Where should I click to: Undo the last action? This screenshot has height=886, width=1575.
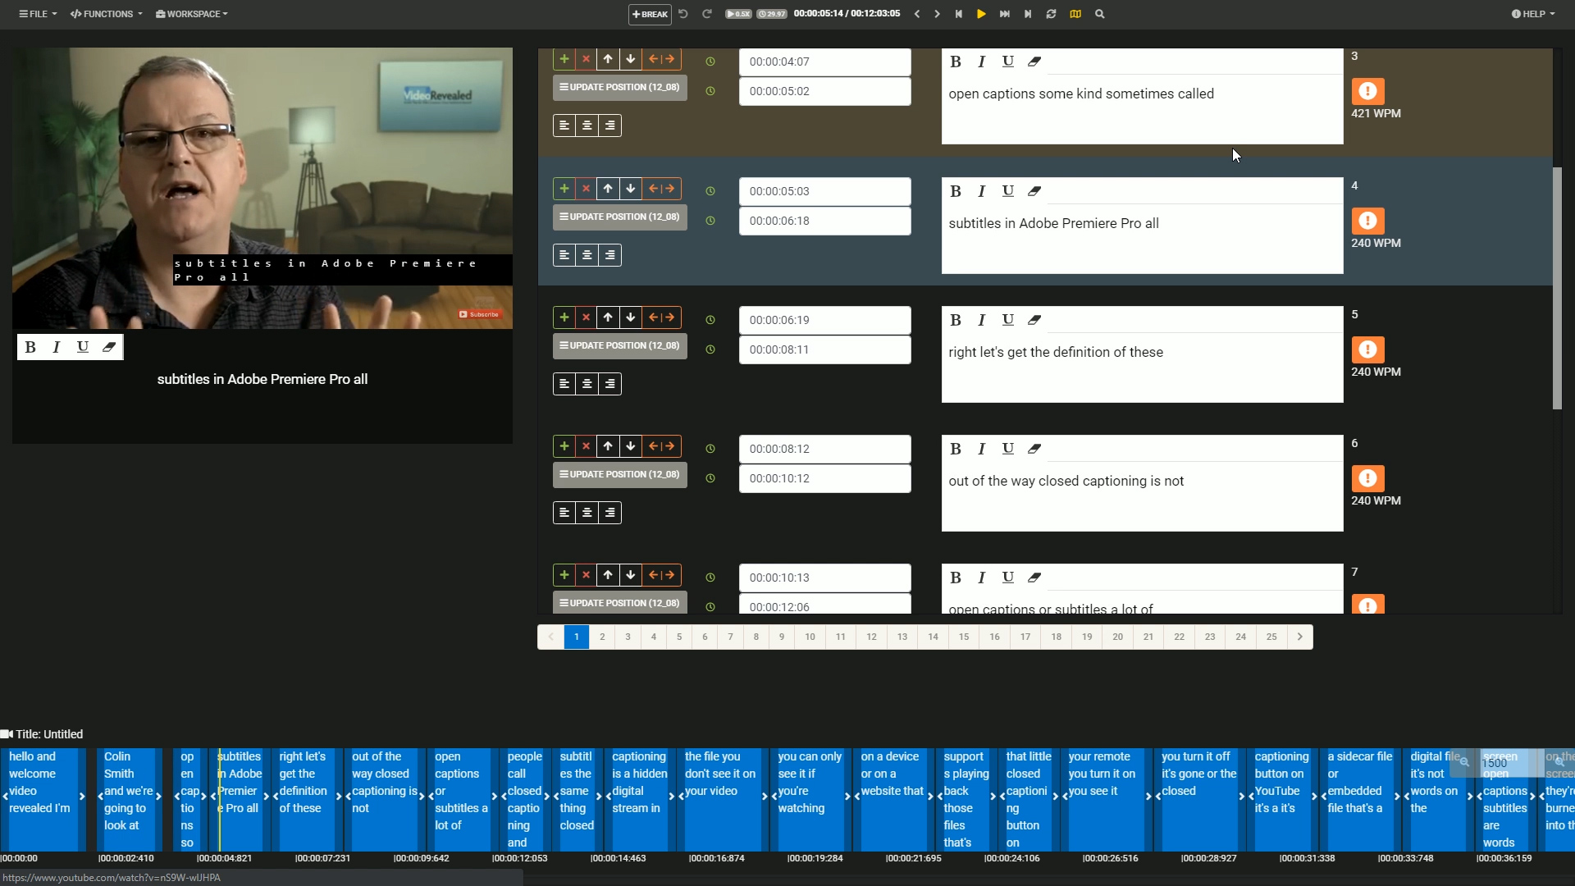pos(683,14)
